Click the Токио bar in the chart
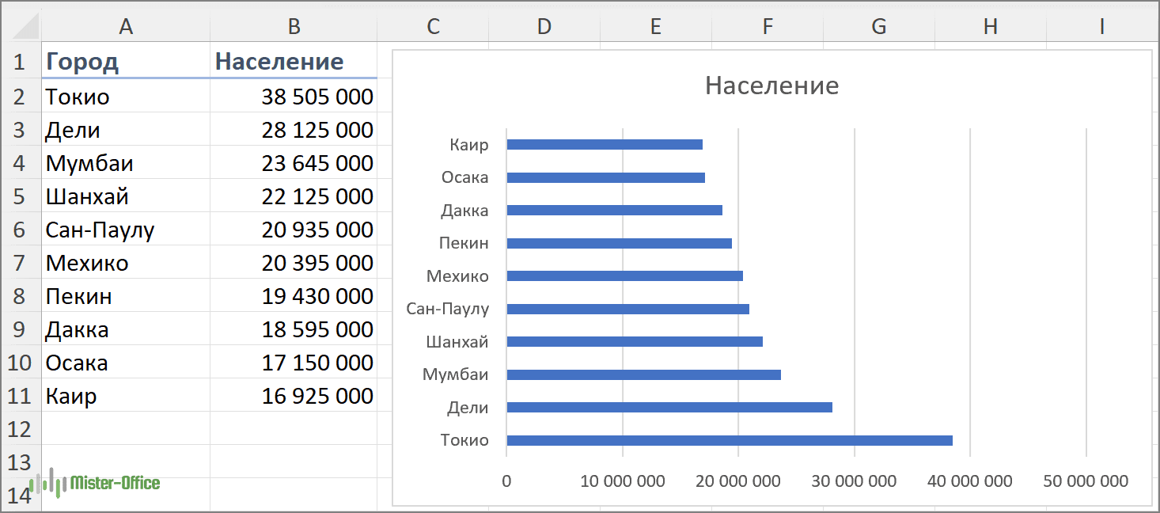Screen dimensions: 1160x513 (x=730, y=440)
